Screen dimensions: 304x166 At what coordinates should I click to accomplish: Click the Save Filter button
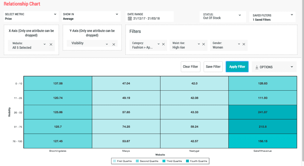(x=213, y=67)
